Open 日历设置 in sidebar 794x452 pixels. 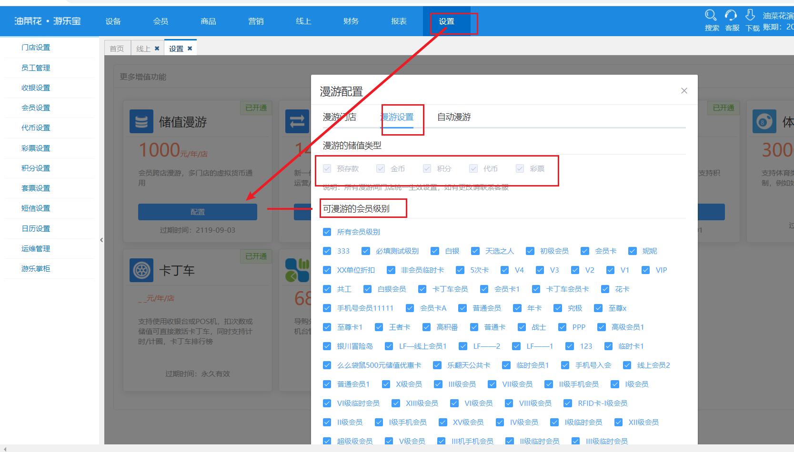pyautogui.click(x=36, y=229)
